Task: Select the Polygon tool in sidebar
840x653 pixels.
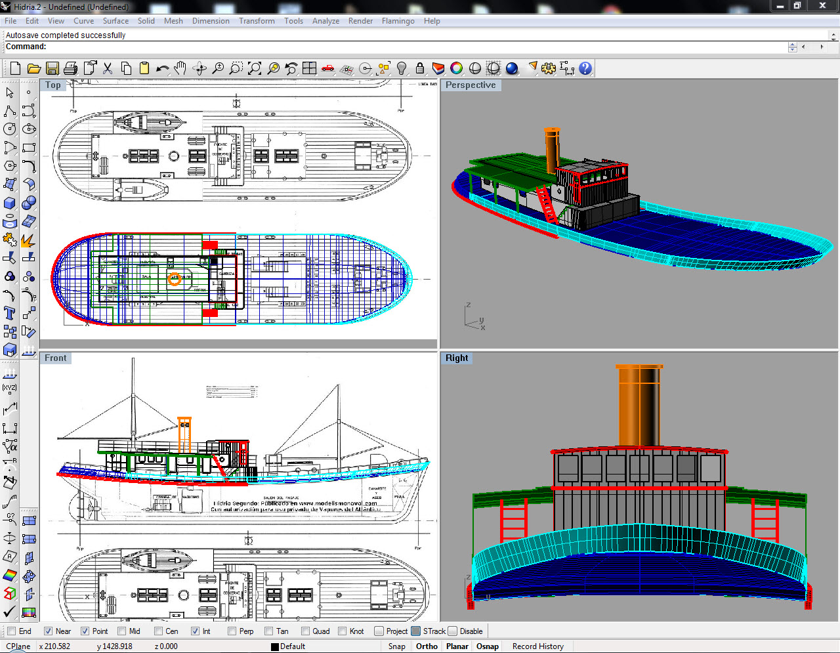Action: pyautogui.click(x=10, y=166)
